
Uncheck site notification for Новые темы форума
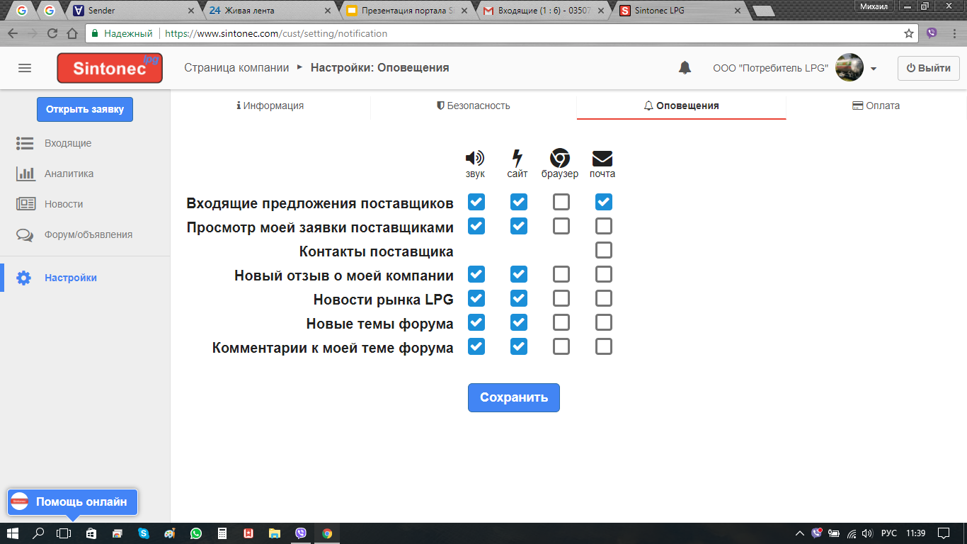(x=519, y=322)
